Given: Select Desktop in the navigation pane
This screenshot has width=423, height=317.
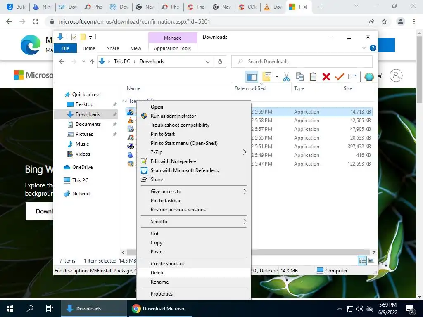Looking at the screenshot, I should point(84,104).
